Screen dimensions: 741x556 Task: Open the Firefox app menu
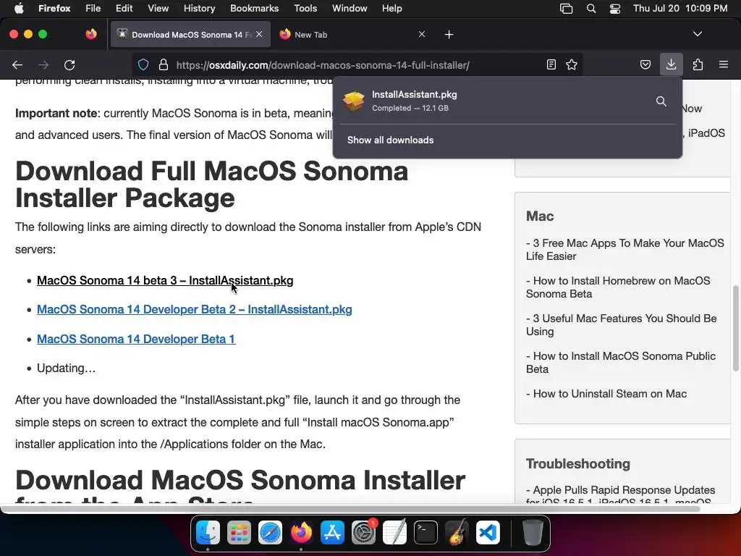pos(54,8)
